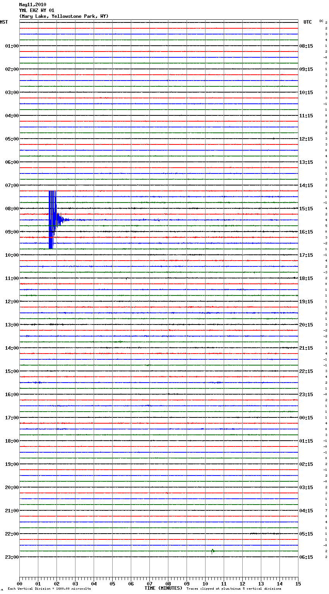Click the 04:15 UTC time label
The image size is (329, 594).
click(x=306, y=510)
